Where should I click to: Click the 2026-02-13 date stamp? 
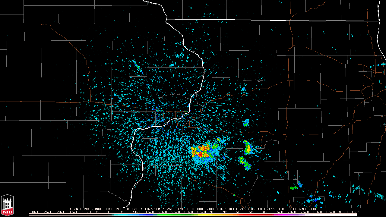251,209
